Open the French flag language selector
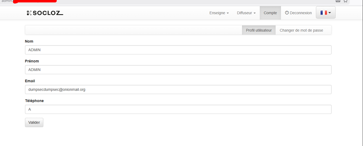The height and width of the screenshot is (146, 363). point(326,13)
